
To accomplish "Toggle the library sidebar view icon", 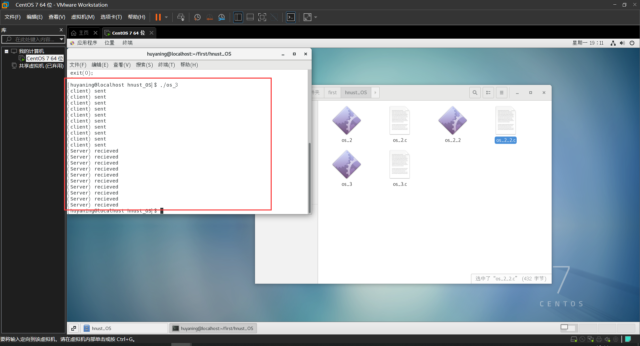I will coord(238,17).
